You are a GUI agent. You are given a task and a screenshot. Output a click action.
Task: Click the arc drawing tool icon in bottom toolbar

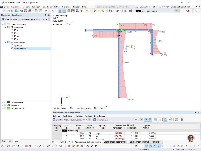click(45, 146)
